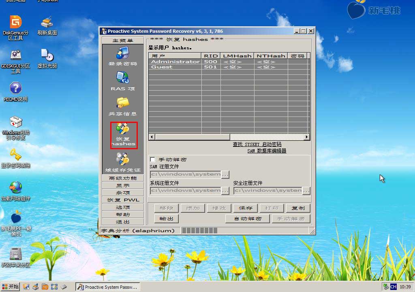The width and height of the screenshot is (415, 292).
Task: Select the RAS 项 icon in sidebar
Action: (x=123, y=81)
